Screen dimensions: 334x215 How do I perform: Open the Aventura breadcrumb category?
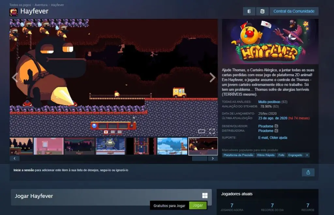[41, 5]
